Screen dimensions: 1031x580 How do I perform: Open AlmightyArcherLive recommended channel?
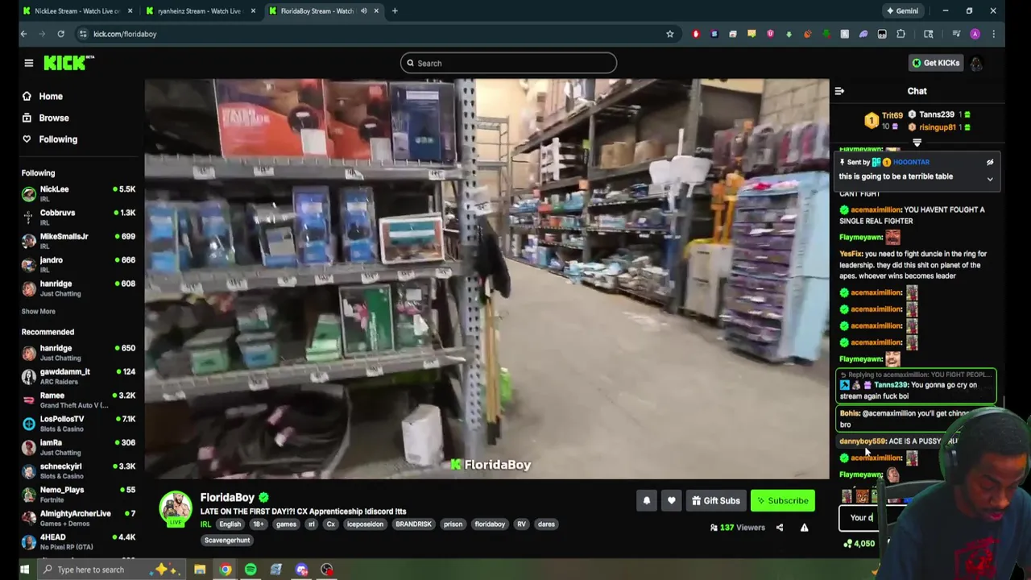click(x=78, y=518)
